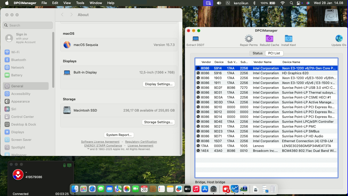348x196 pixels.
Task: Open the File menu
Action: tap(44, 3)
